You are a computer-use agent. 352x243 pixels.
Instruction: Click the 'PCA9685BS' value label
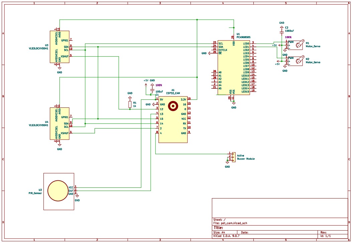(244, 37)
